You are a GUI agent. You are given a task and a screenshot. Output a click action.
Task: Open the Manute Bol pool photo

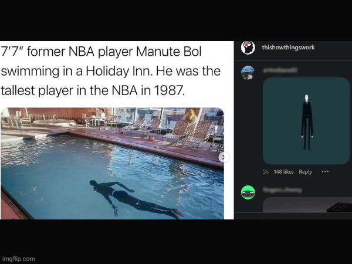point(112,164)
